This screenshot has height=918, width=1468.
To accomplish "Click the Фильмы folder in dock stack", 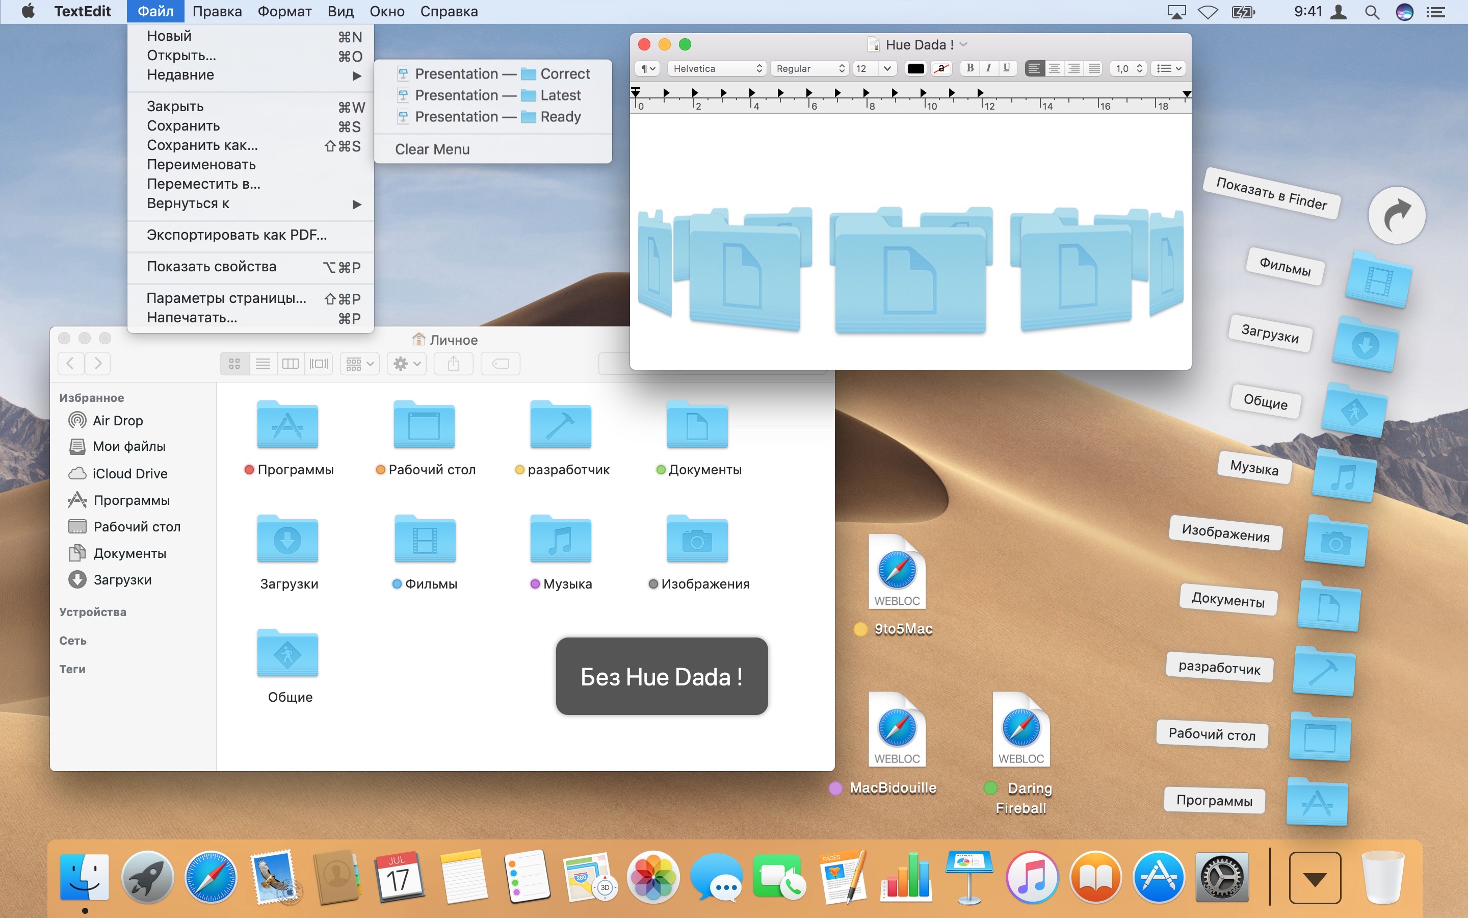I will [x=1378, y=280].
